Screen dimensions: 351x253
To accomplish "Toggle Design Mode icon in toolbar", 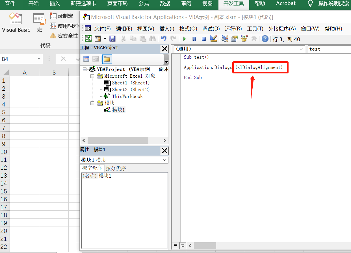I will (x=214, y=39).
